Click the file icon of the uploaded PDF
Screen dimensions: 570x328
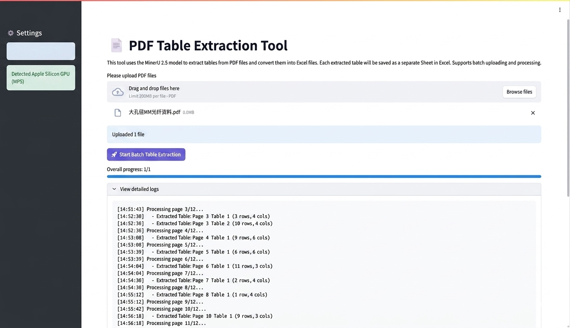pyautogui.click(x=118, y=113)
